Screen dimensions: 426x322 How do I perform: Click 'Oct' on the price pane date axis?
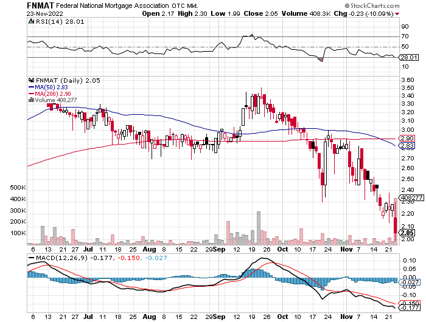282,249
